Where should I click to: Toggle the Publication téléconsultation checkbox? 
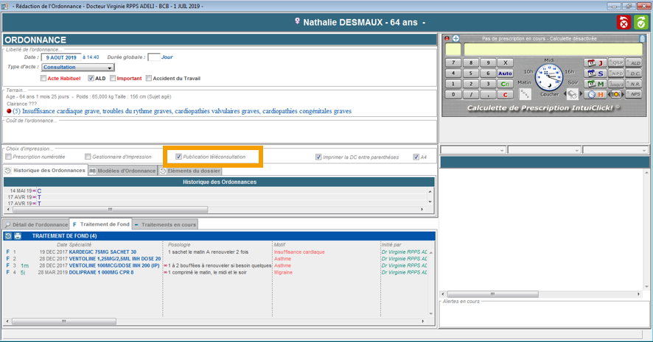[178, 157]
